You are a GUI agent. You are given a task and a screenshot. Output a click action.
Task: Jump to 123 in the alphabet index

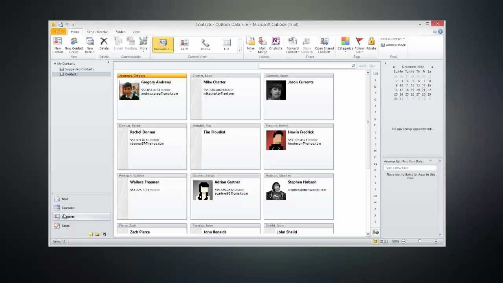(375, 74)
